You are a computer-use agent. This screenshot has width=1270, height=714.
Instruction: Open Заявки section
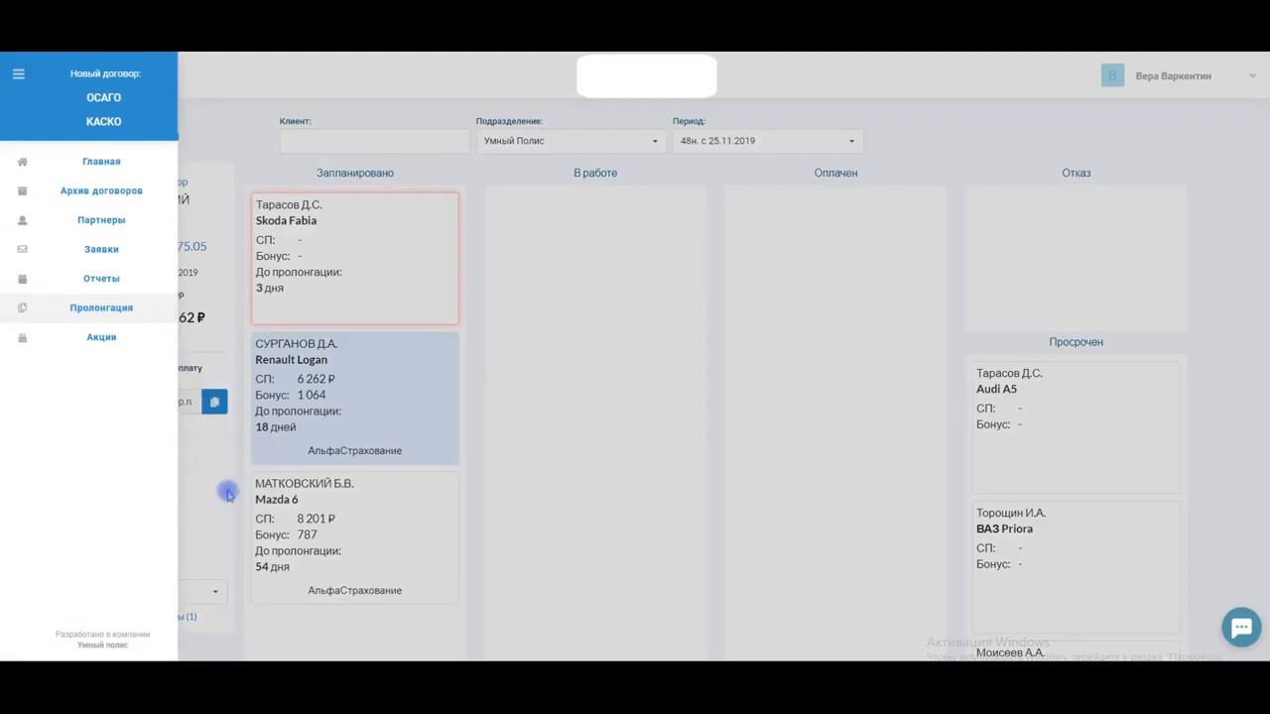[x=101, y=249]
